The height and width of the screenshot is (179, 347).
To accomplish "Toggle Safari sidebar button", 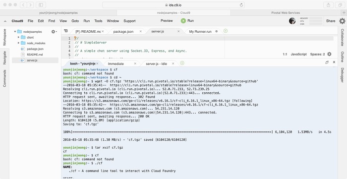I will click(x=41, y=5).
